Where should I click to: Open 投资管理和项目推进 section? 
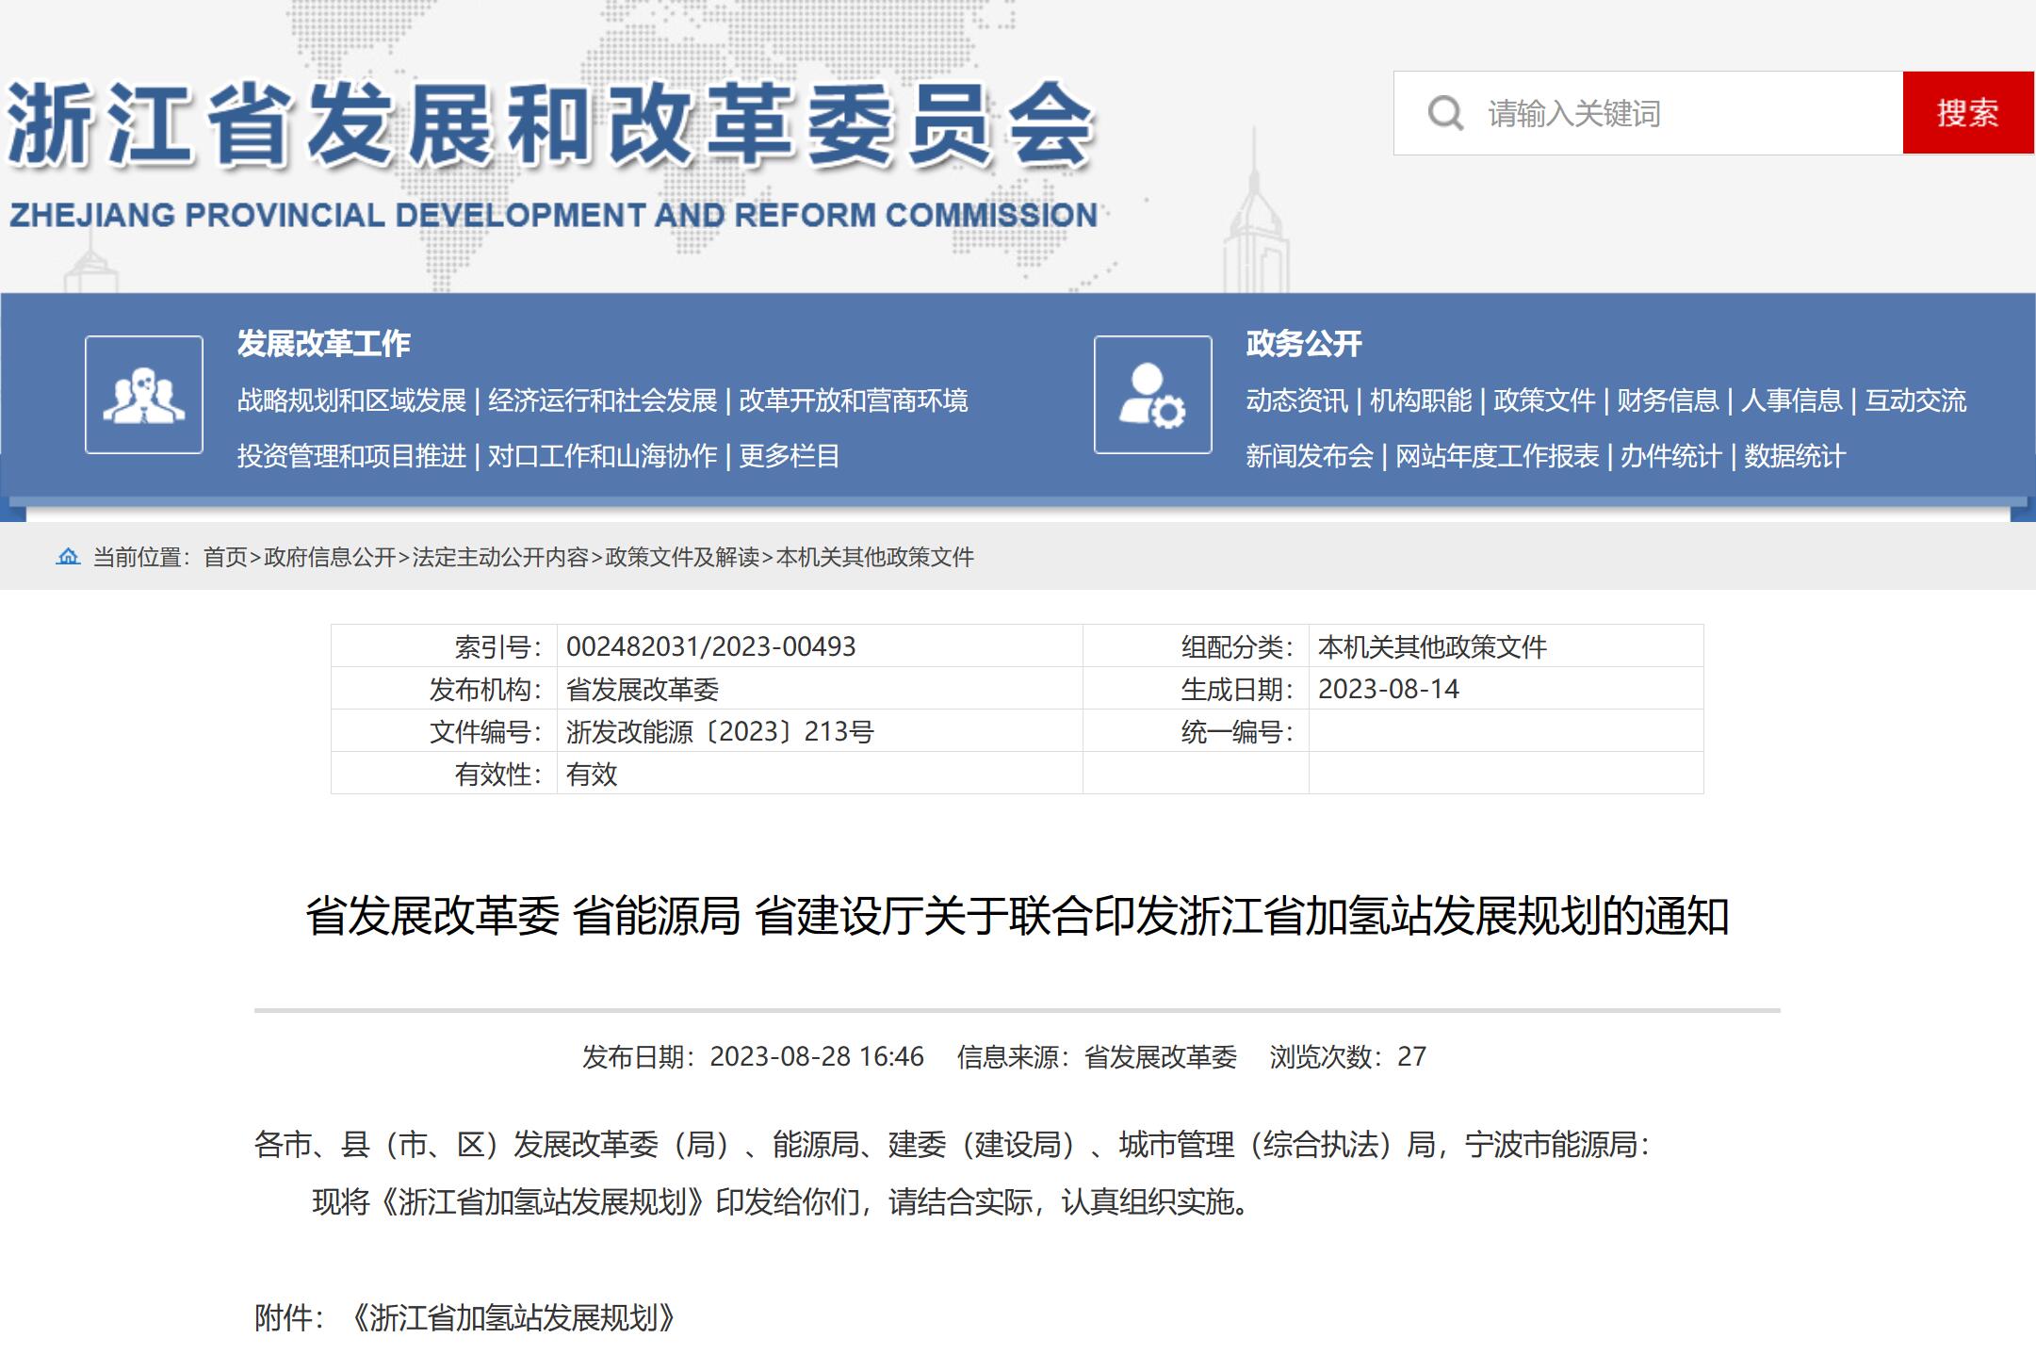pyautogui.click(x=351, y=456)
